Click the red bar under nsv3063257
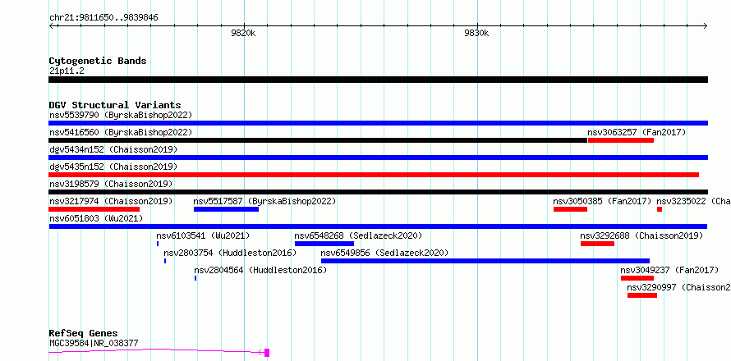 621,140
